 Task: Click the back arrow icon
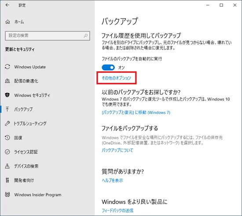click(x=7, y=5)
